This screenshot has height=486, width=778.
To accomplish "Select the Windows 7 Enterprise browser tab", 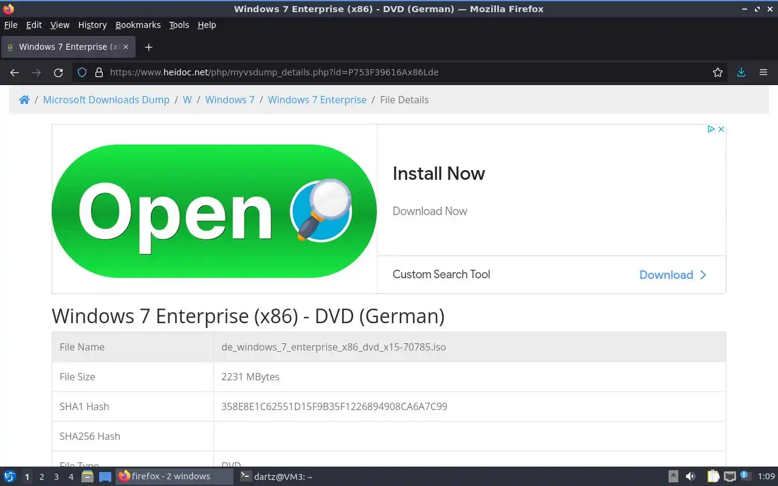I will click(68, 47).
